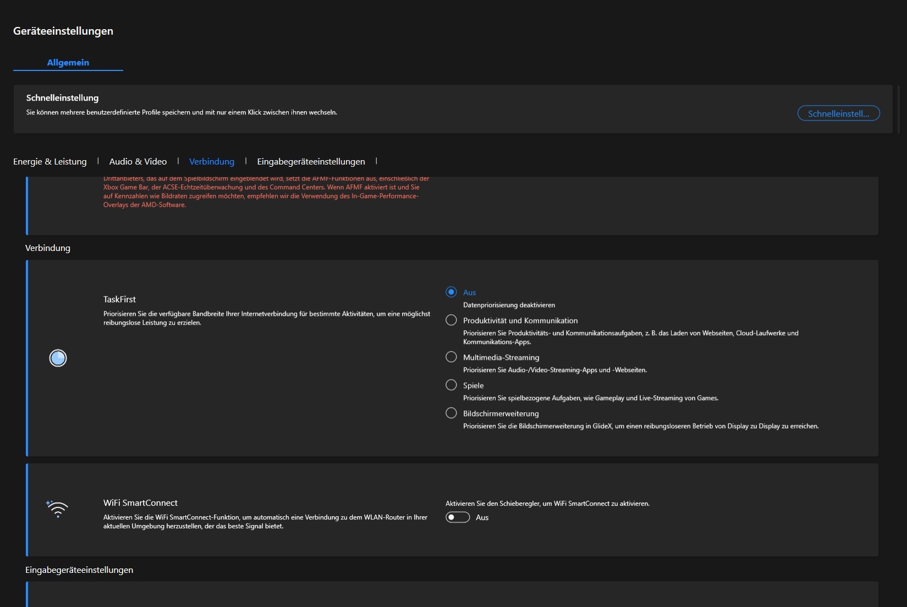This screenshot has width=907, height=607.
Task: Click the Verbindung section heading above TaskFirst
Action: tap(48, 248)
